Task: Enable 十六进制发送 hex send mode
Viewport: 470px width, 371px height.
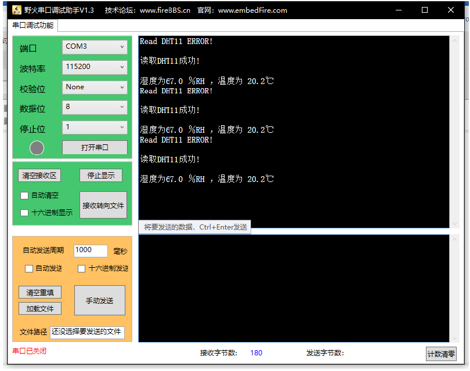Action: coord(81,268)
